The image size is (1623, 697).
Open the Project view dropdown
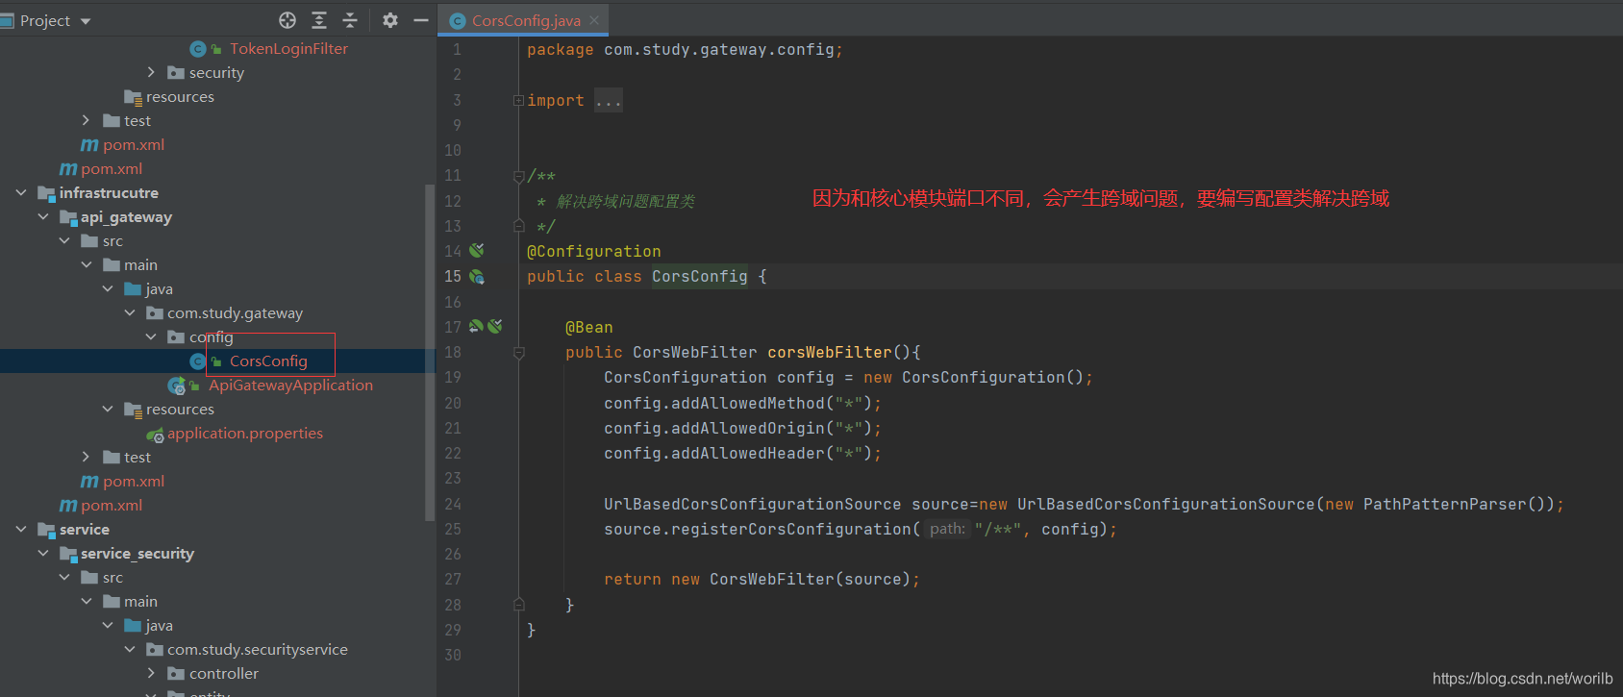point(85,21)
